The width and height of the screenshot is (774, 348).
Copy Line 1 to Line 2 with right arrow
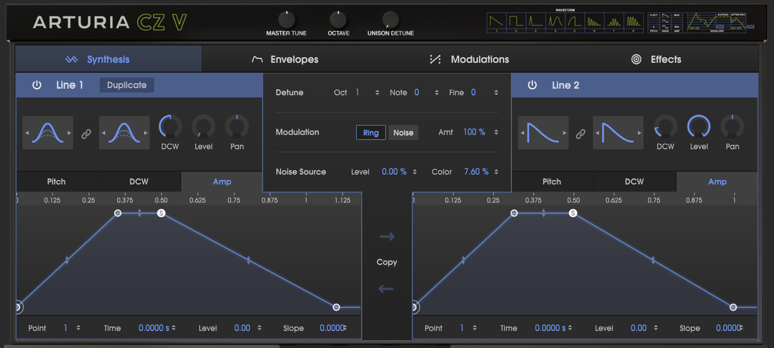387,237
